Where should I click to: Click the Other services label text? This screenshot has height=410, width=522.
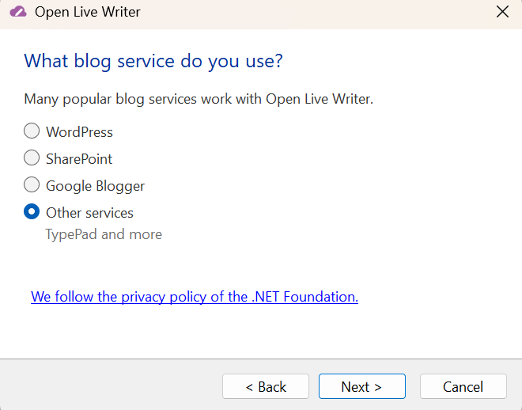point(89,213)
